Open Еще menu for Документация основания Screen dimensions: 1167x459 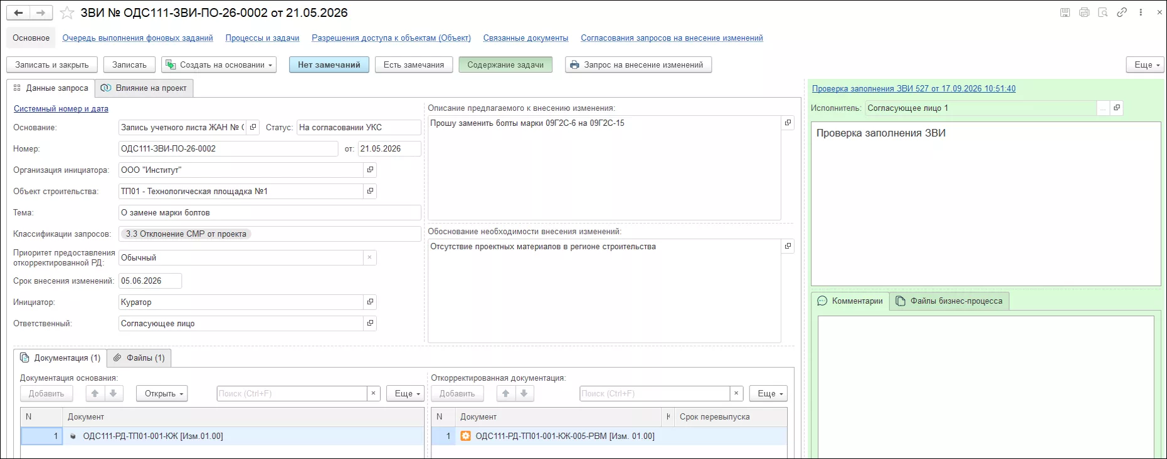click(406, 393)
